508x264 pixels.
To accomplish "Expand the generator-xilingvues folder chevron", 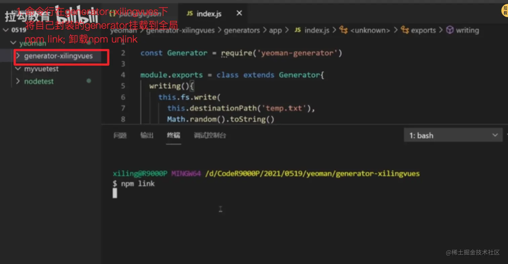I will pos(18,56).
